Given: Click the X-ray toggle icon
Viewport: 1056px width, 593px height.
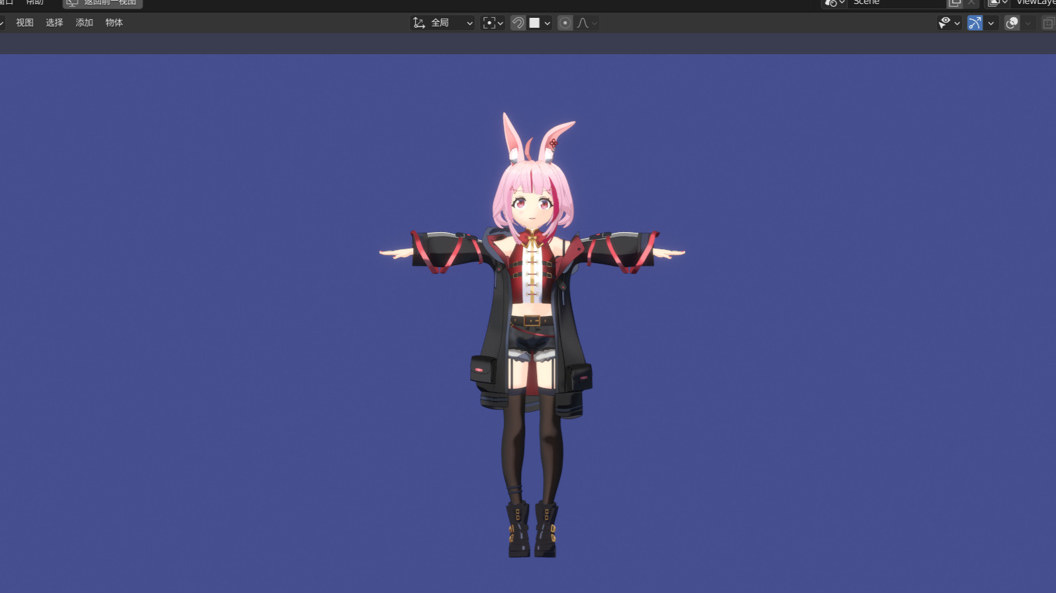Looking at the screenshot, I should 1047,23.
